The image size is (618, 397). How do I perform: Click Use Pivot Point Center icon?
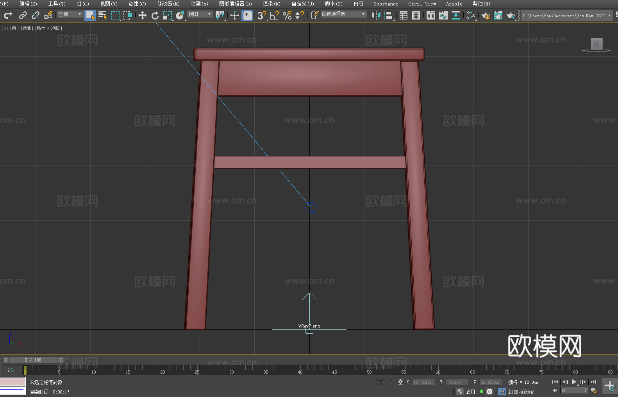(220, 15)
